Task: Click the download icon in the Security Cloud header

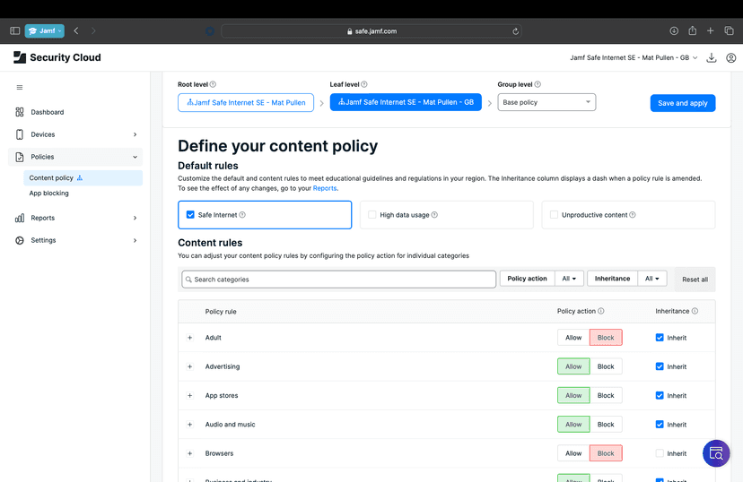Action: tap(712, 57)
